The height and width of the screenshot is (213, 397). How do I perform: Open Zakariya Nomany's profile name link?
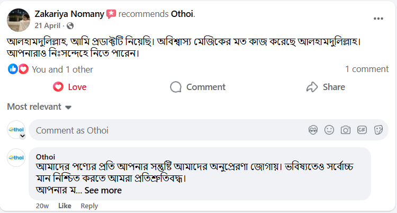(68, 13)
